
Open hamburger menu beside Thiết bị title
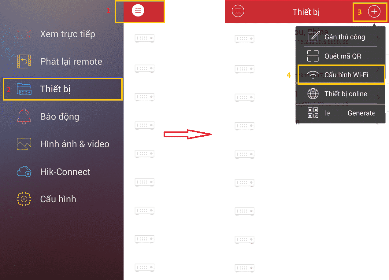point(238,11)
